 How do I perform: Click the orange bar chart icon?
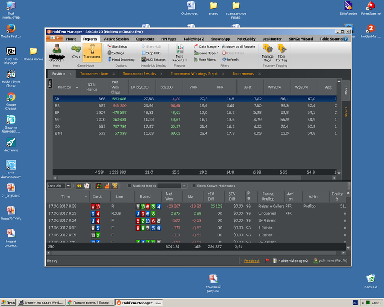[107, 186]
